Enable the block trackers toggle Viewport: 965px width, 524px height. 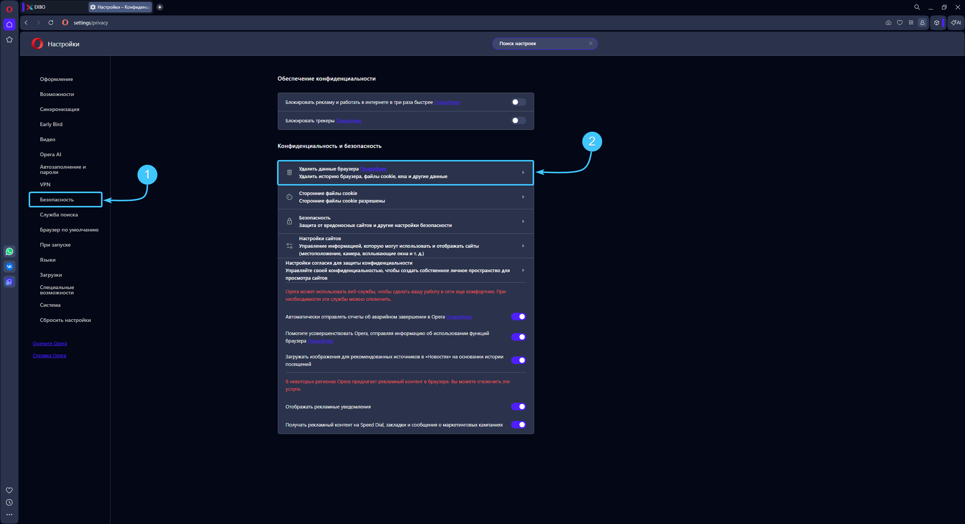[518, 120]
